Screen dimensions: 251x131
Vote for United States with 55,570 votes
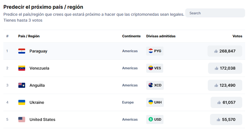pyautogui.click(x=226, y=120)
